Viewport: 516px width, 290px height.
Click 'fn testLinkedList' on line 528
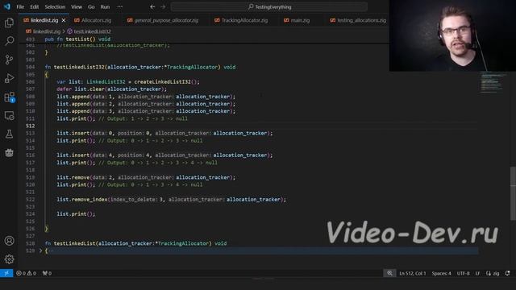[70, 243]
